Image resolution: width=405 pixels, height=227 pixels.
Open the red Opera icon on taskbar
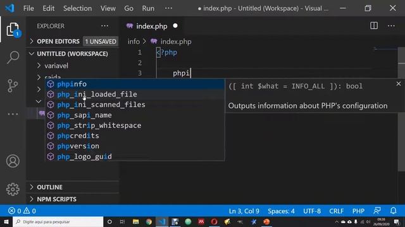[214, 221]
